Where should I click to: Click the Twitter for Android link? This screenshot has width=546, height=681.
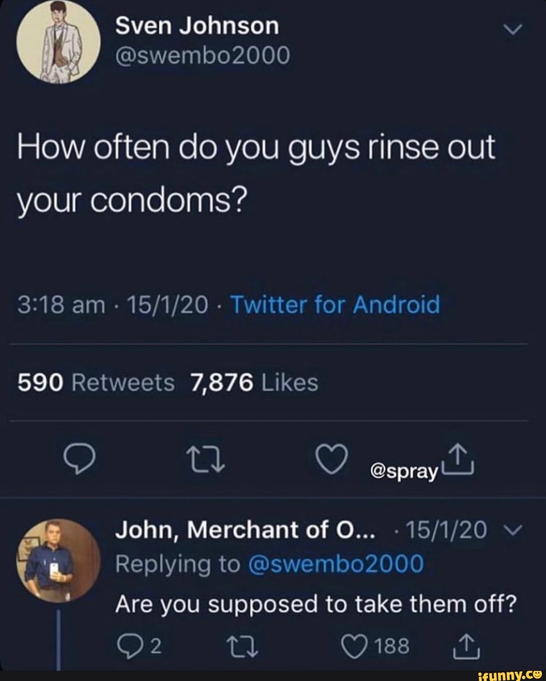pos(336,305)
